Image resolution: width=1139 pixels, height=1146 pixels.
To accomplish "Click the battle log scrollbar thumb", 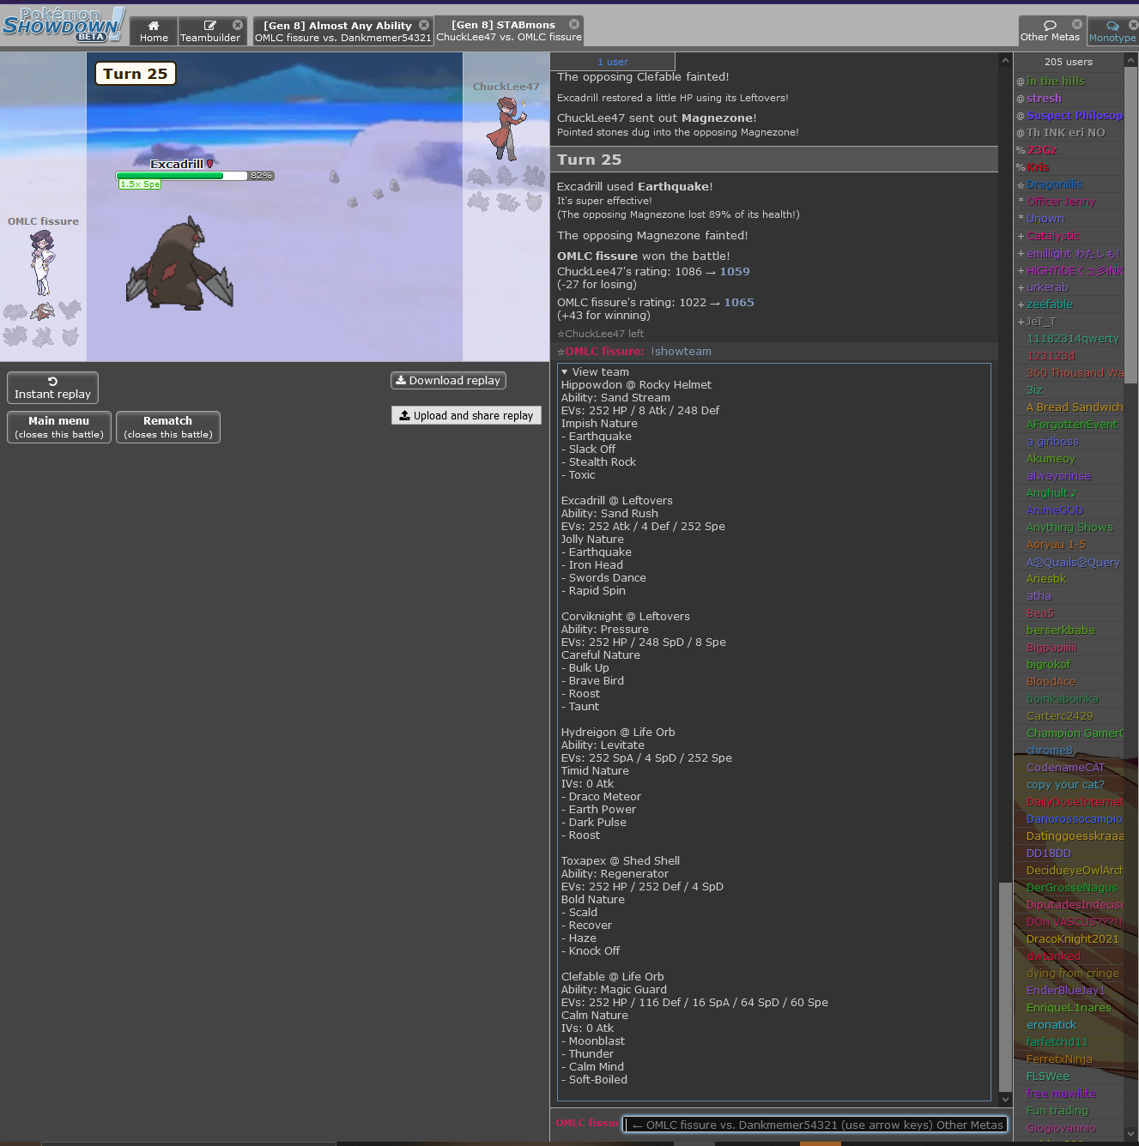I will click(x=1005, y=986).
